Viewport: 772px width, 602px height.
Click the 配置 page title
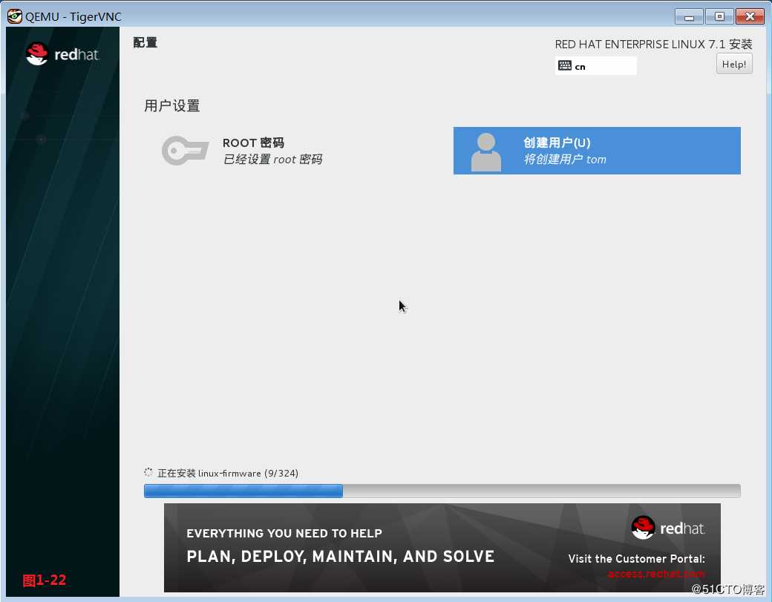pos(145,42)
